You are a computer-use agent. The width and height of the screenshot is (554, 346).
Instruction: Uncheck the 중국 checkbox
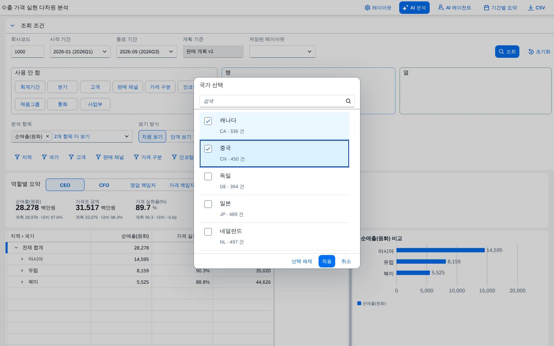[208, 149]
